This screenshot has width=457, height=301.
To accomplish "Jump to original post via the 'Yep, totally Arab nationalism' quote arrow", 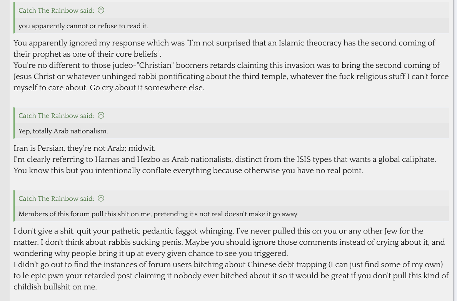I will tap(101, 116).
